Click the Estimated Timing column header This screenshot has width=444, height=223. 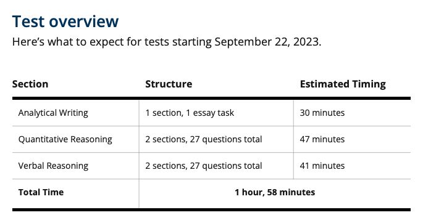(x=343, y=84)
